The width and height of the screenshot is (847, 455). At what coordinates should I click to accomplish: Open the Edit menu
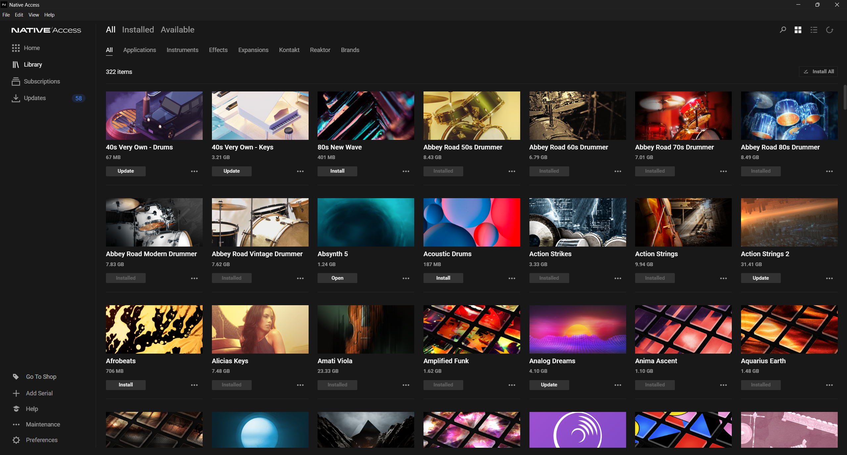click(19, 15)
